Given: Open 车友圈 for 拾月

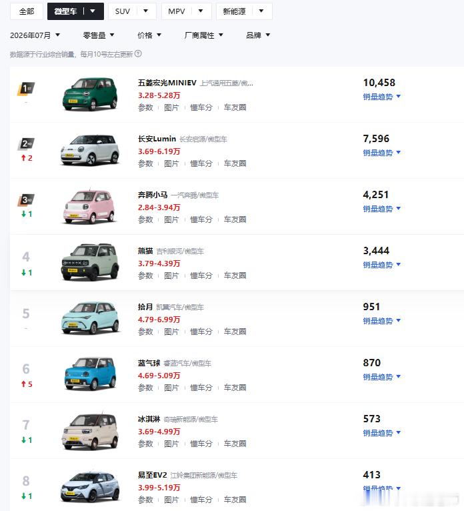Looking at the screenshot, I should pos(235,332).
